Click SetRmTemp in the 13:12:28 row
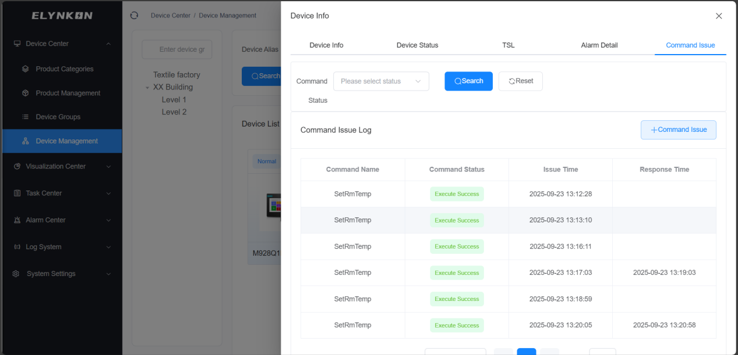738x355 pixels. coord(352,194)
